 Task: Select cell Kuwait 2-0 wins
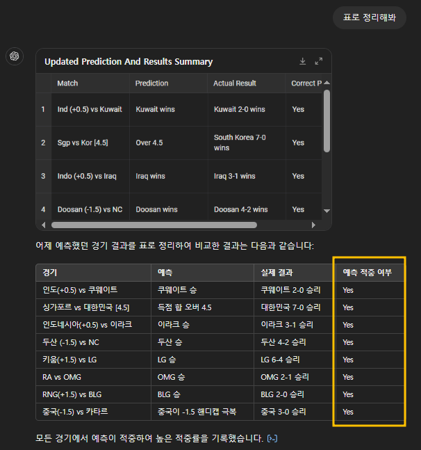click(x=247, y=109)
